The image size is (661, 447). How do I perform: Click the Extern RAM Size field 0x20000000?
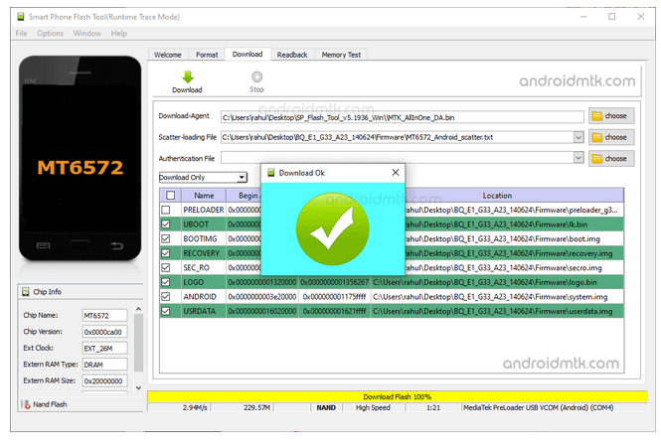tap(104, 380)
